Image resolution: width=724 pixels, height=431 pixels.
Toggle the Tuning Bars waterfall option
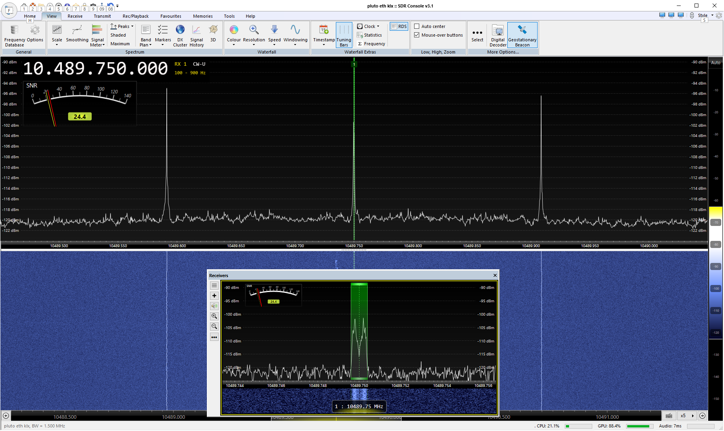click(x=344, y=35)
